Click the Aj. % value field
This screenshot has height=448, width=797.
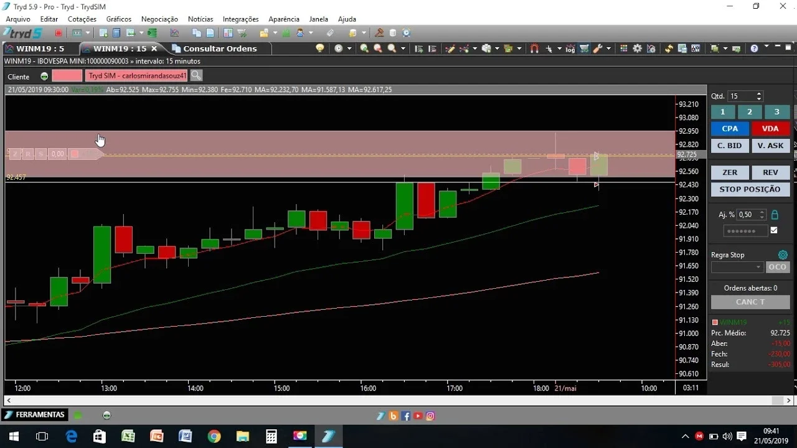[x=752, y=215]
